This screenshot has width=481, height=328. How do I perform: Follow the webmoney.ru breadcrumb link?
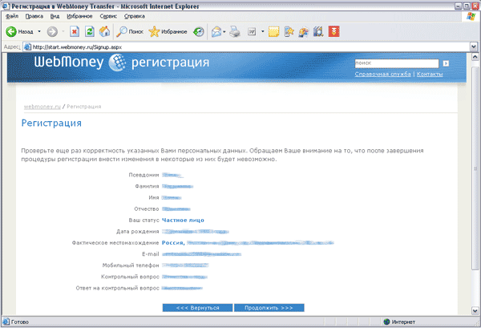pyautogui.click(x=42, y=107)
